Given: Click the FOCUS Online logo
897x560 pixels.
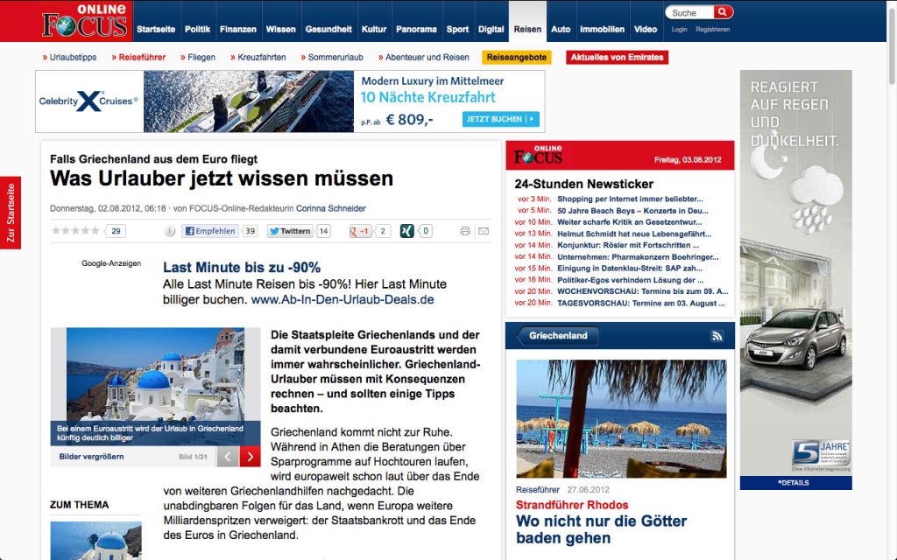Looking at the screenshot, I should [x=84, y=21].
